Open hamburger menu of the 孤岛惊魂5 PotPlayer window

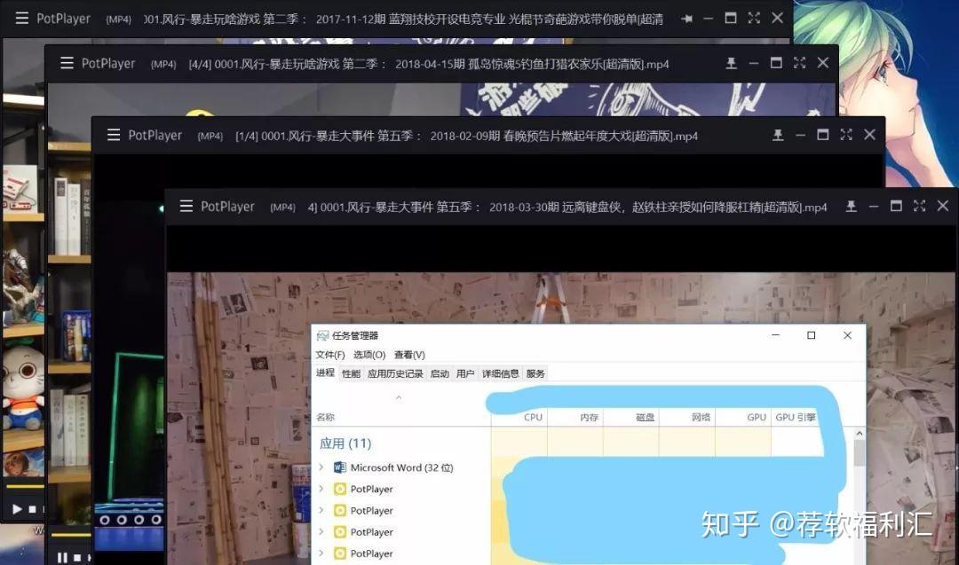tap(67, 63)
